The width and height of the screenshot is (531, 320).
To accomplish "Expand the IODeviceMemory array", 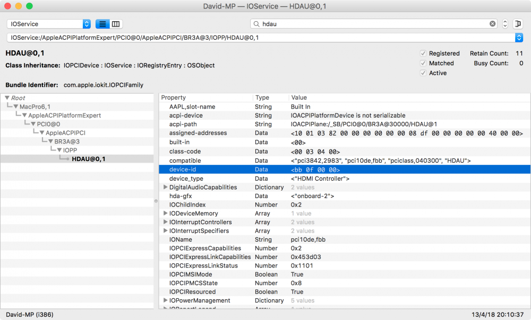I will pos(165,213).
